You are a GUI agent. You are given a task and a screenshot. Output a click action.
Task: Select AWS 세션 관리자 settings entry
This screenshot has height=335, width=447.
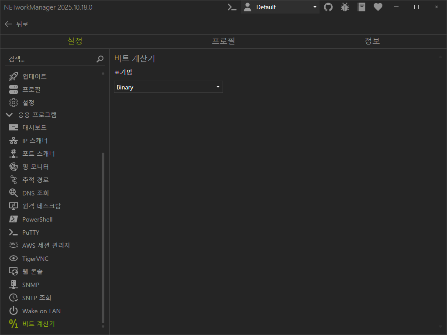(55, 245)
